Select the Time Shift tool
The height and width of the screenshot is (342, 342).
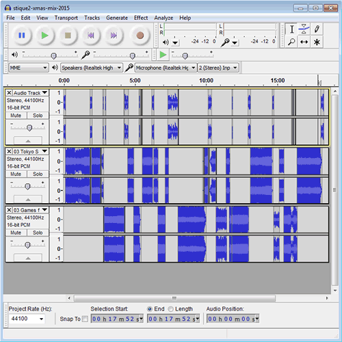click(304, 42)
